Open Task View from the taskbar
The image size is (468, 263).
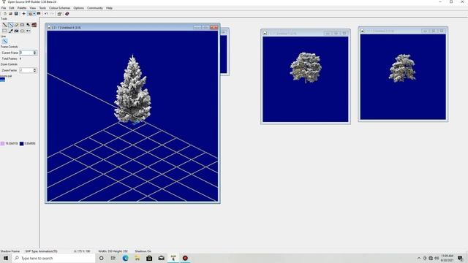pyautogui.click(x=113, y=258)
